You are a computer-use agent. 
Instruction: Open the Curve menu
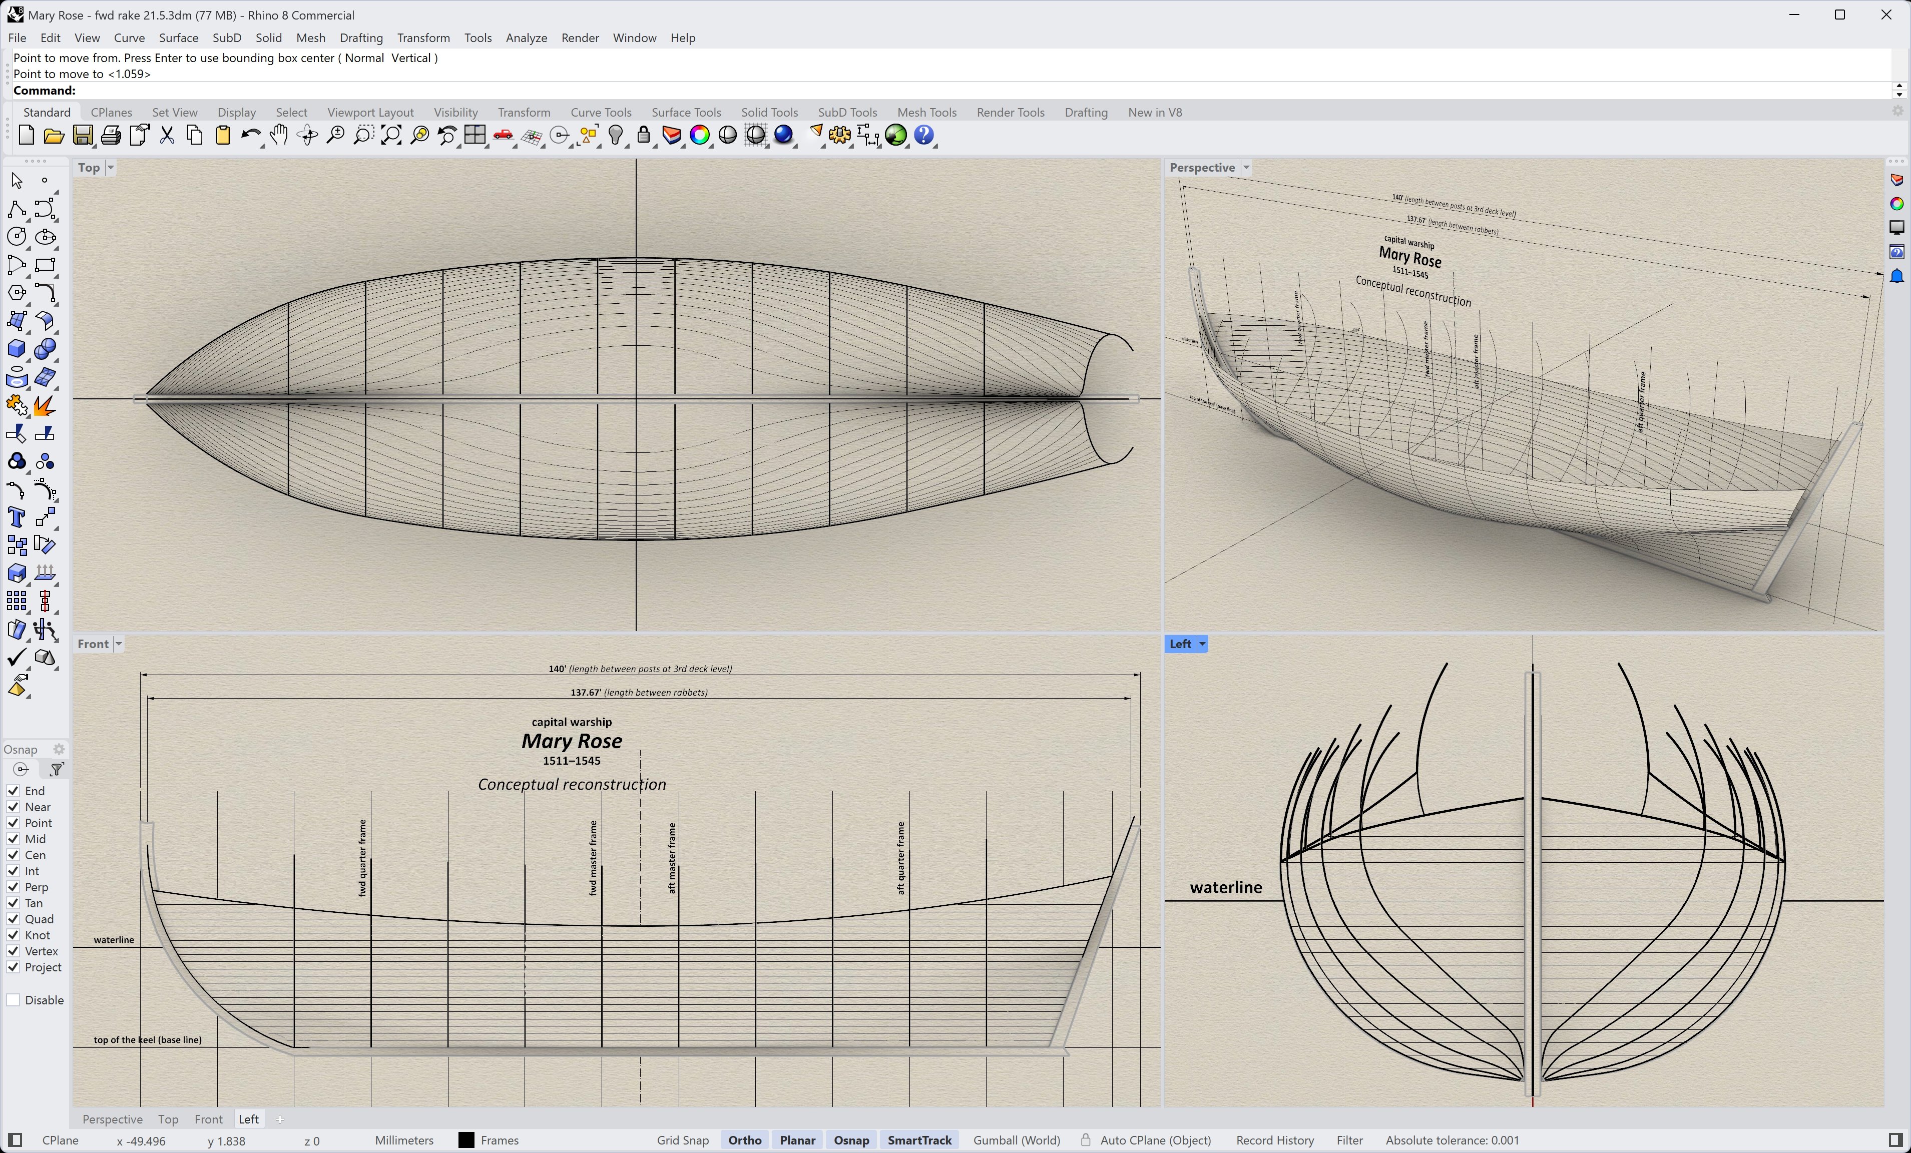pyautogui.click(x=129, y=38)
